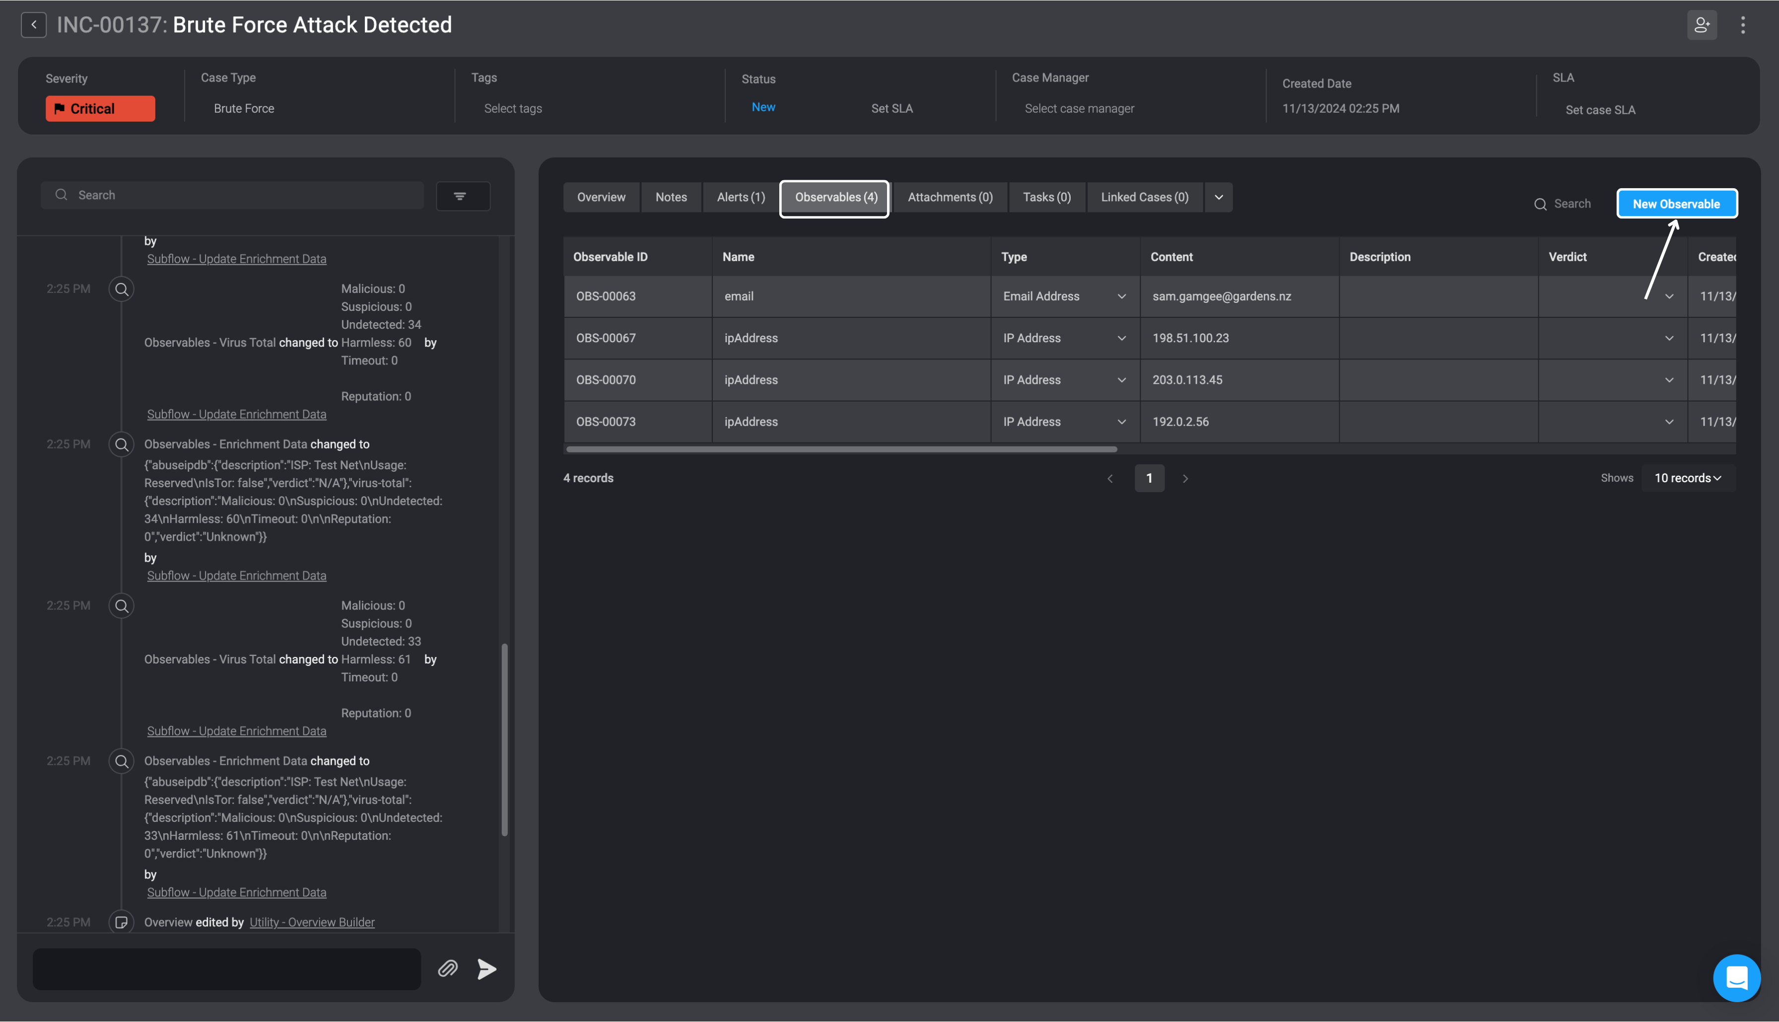This screenshot has height=1022, width=1779.
Task: Open the Alerts (1) tab
Action: [741, 197]
